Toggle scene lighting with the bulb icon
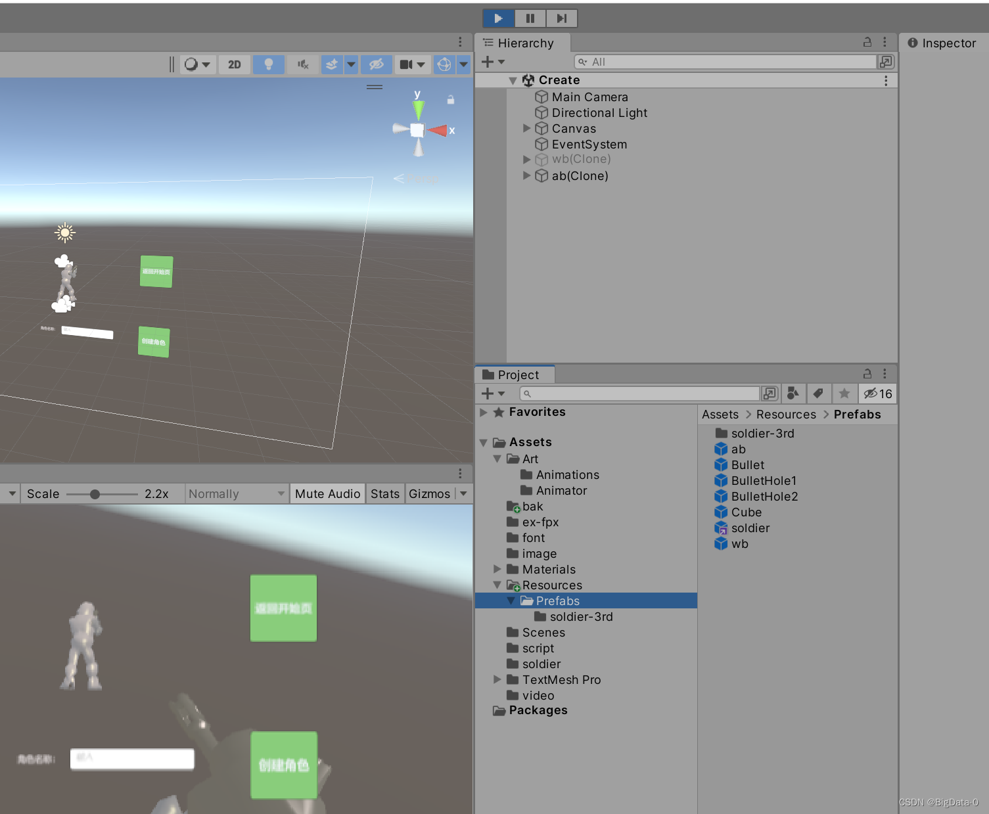The height and width of the screenshot is (814, 989). tap(268, 64)
